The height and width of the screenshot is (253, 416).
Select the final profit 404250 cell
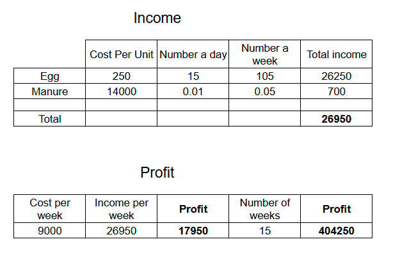click(336, 231)
